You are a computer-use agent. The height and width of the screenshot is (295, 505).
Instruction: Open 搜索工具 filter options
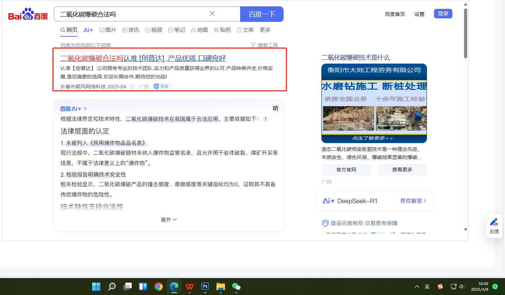(264, 45)
